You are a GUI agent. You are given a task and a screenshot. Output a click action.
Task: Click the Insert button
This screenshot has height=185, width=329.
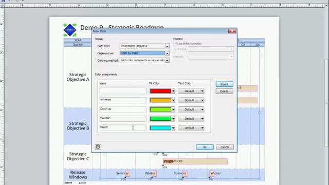[224, 84]
